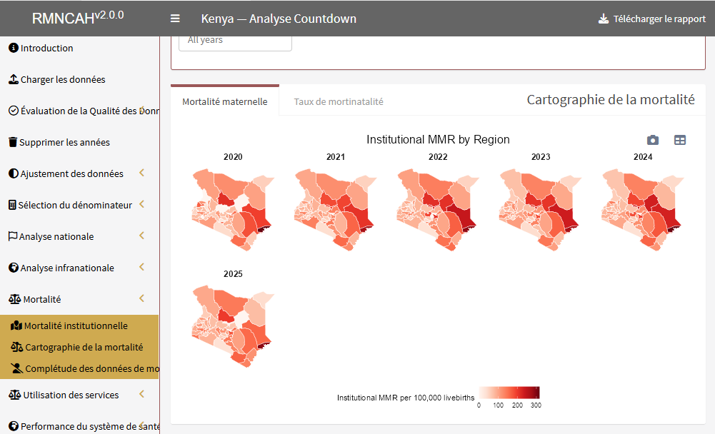Click the info icon next to Introduction
715x434 pixels.
pos(14,47)
